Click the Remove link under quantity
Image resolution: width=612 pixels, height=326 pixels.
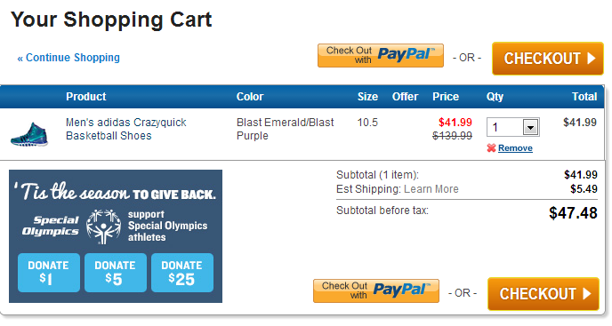(x=515, y=147)
